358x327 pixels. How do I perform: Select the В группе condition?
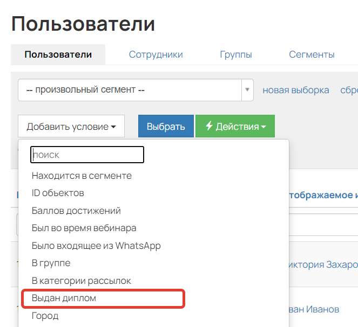tap(51, 263)
